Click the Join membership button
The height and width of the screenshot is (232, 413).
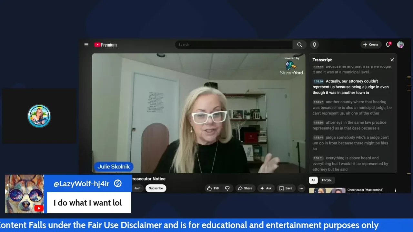tap(137, 188)
